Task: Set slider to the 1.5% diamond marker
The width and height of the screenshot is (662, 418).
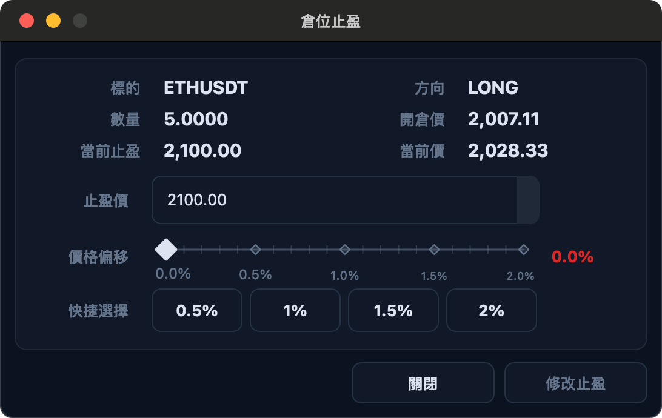Action: 435,250
